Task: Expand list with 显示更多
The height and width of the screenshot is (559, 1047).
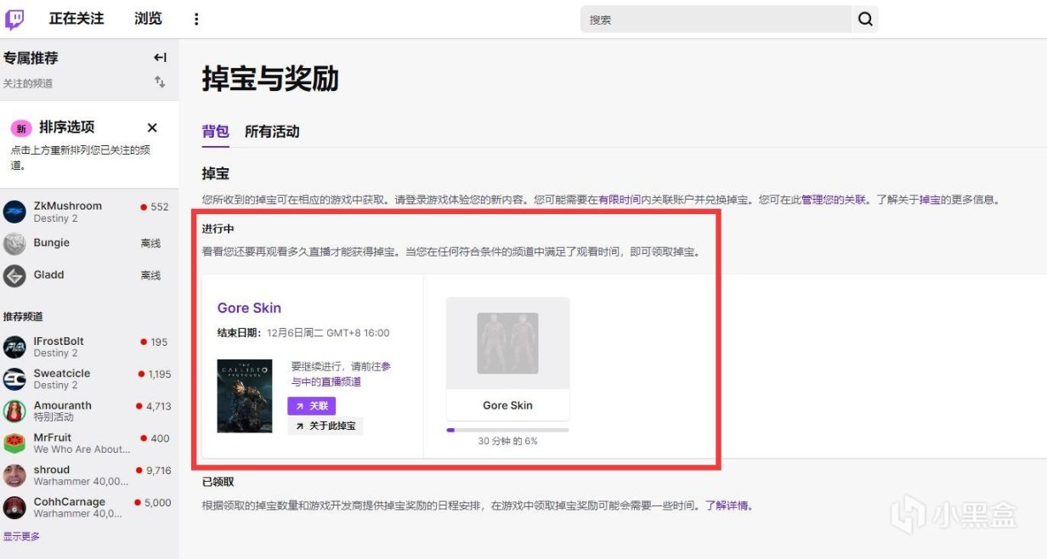Action: 21,537
